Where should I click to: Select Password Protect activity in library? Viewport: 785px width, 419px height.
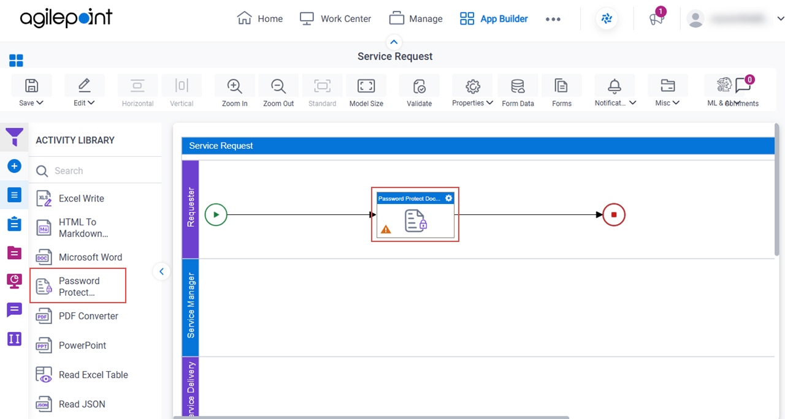pos(78,286)
